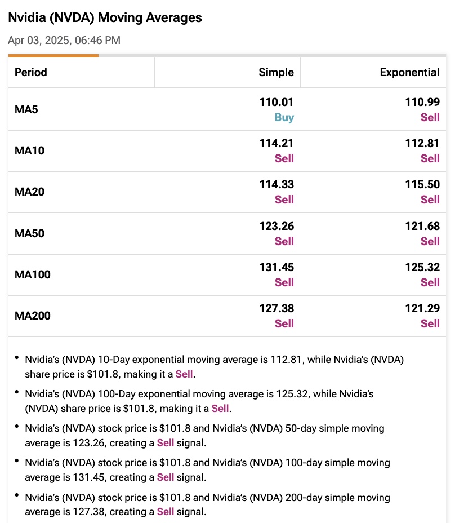455x523 pixels.
Task: Click the Buy signal for MA5 simple
Action: pyautogui.click(x=284, y=117)
